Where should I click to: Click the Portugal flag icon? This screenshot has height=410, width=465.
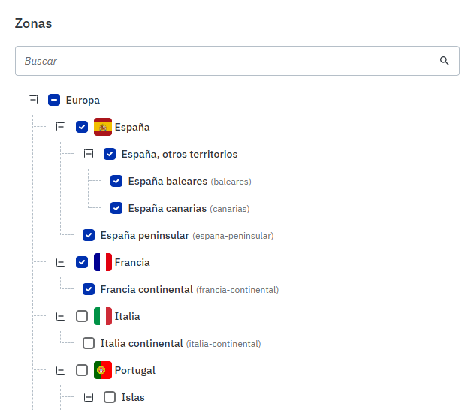point(103,370)
